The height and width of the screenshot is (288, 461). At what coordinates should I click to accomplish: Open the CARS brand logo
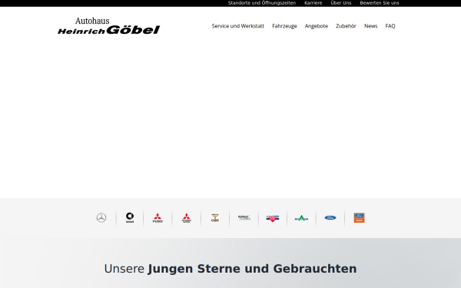215,218
